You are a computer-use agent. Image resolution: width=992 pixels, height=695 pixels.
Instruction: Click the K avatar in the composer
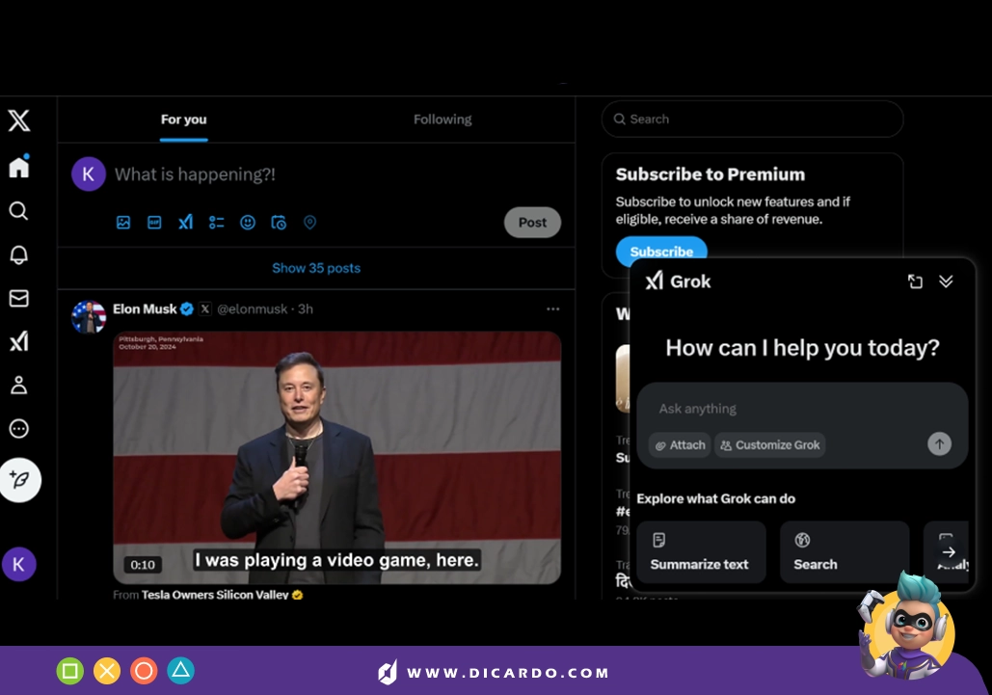[x=89, y=174]
